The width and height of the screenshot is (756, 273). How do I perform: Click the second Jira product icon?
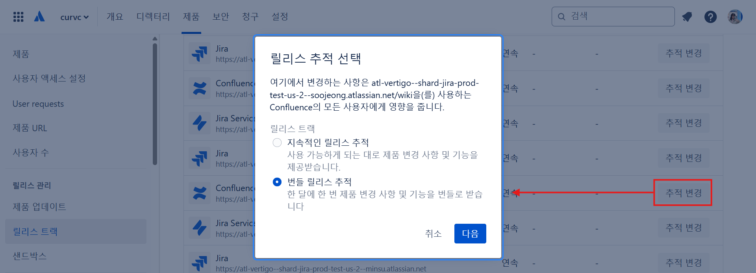(200, 158)
